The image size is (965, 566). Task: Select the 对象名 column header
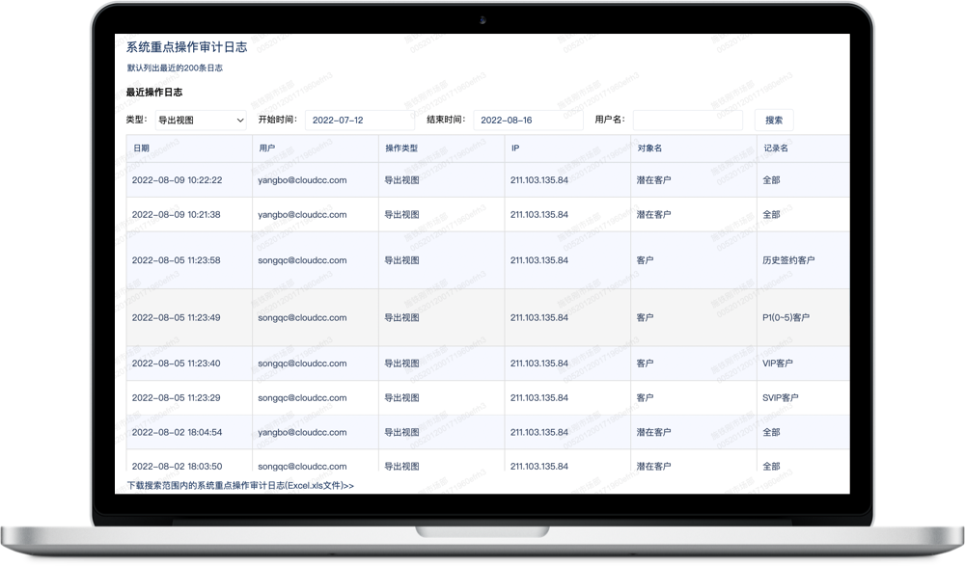(x=649, y=148)
